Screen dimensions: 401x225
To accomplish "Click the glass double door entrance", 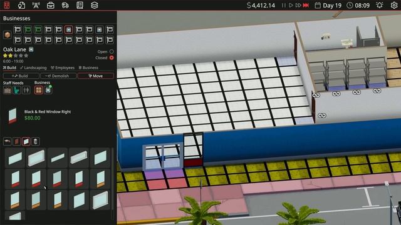I will tap(162, 156).
